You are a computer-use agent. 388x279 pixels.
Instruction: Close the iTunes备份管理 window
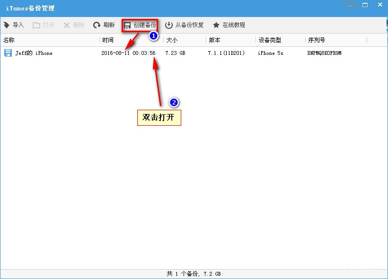[x=379, y=5]
